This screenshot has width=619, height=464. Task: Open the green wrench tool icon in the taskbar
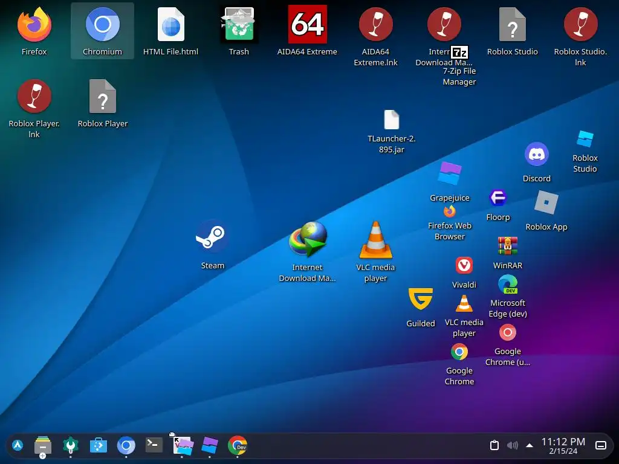[x=71, y=445]
